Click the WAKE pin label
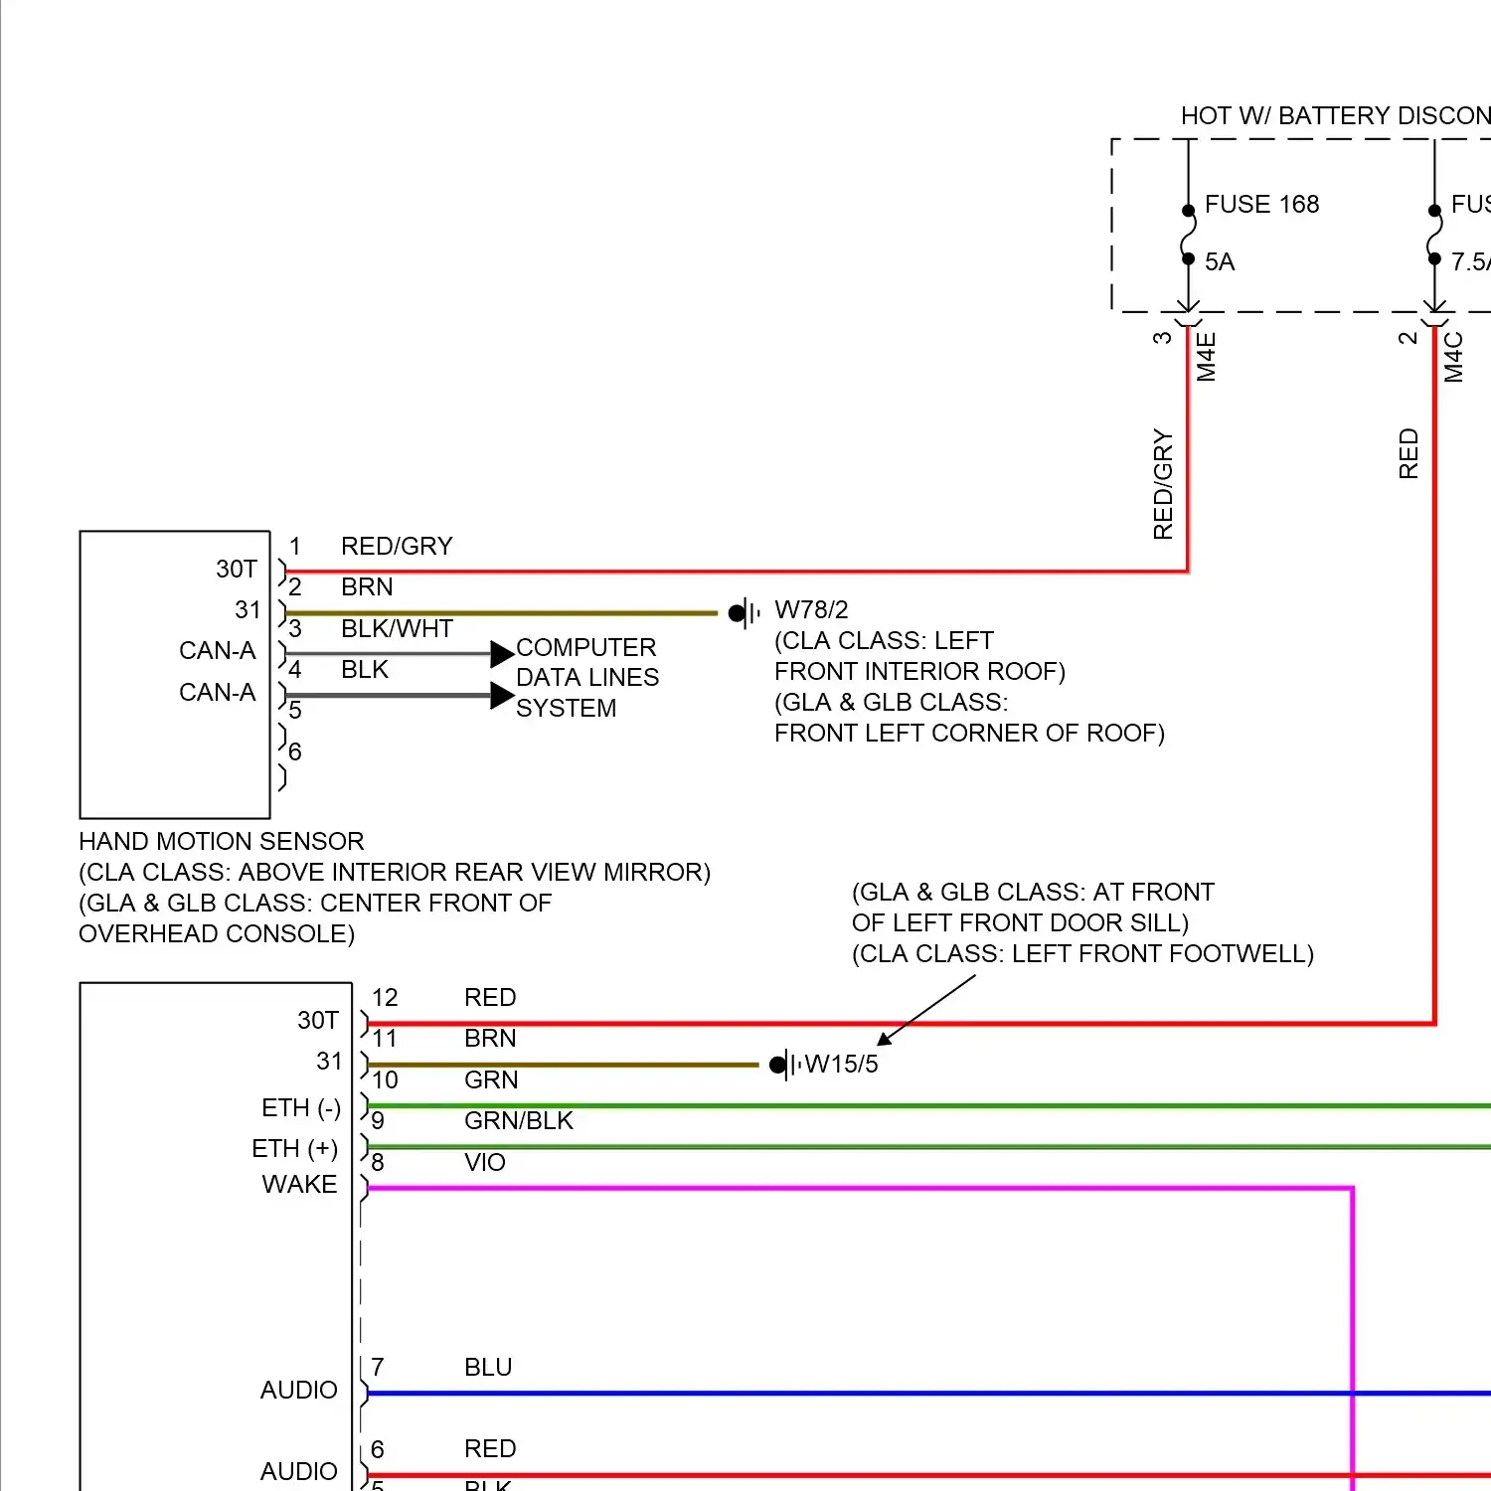Viewport: 1491px width, 1491px height. 299,1184
